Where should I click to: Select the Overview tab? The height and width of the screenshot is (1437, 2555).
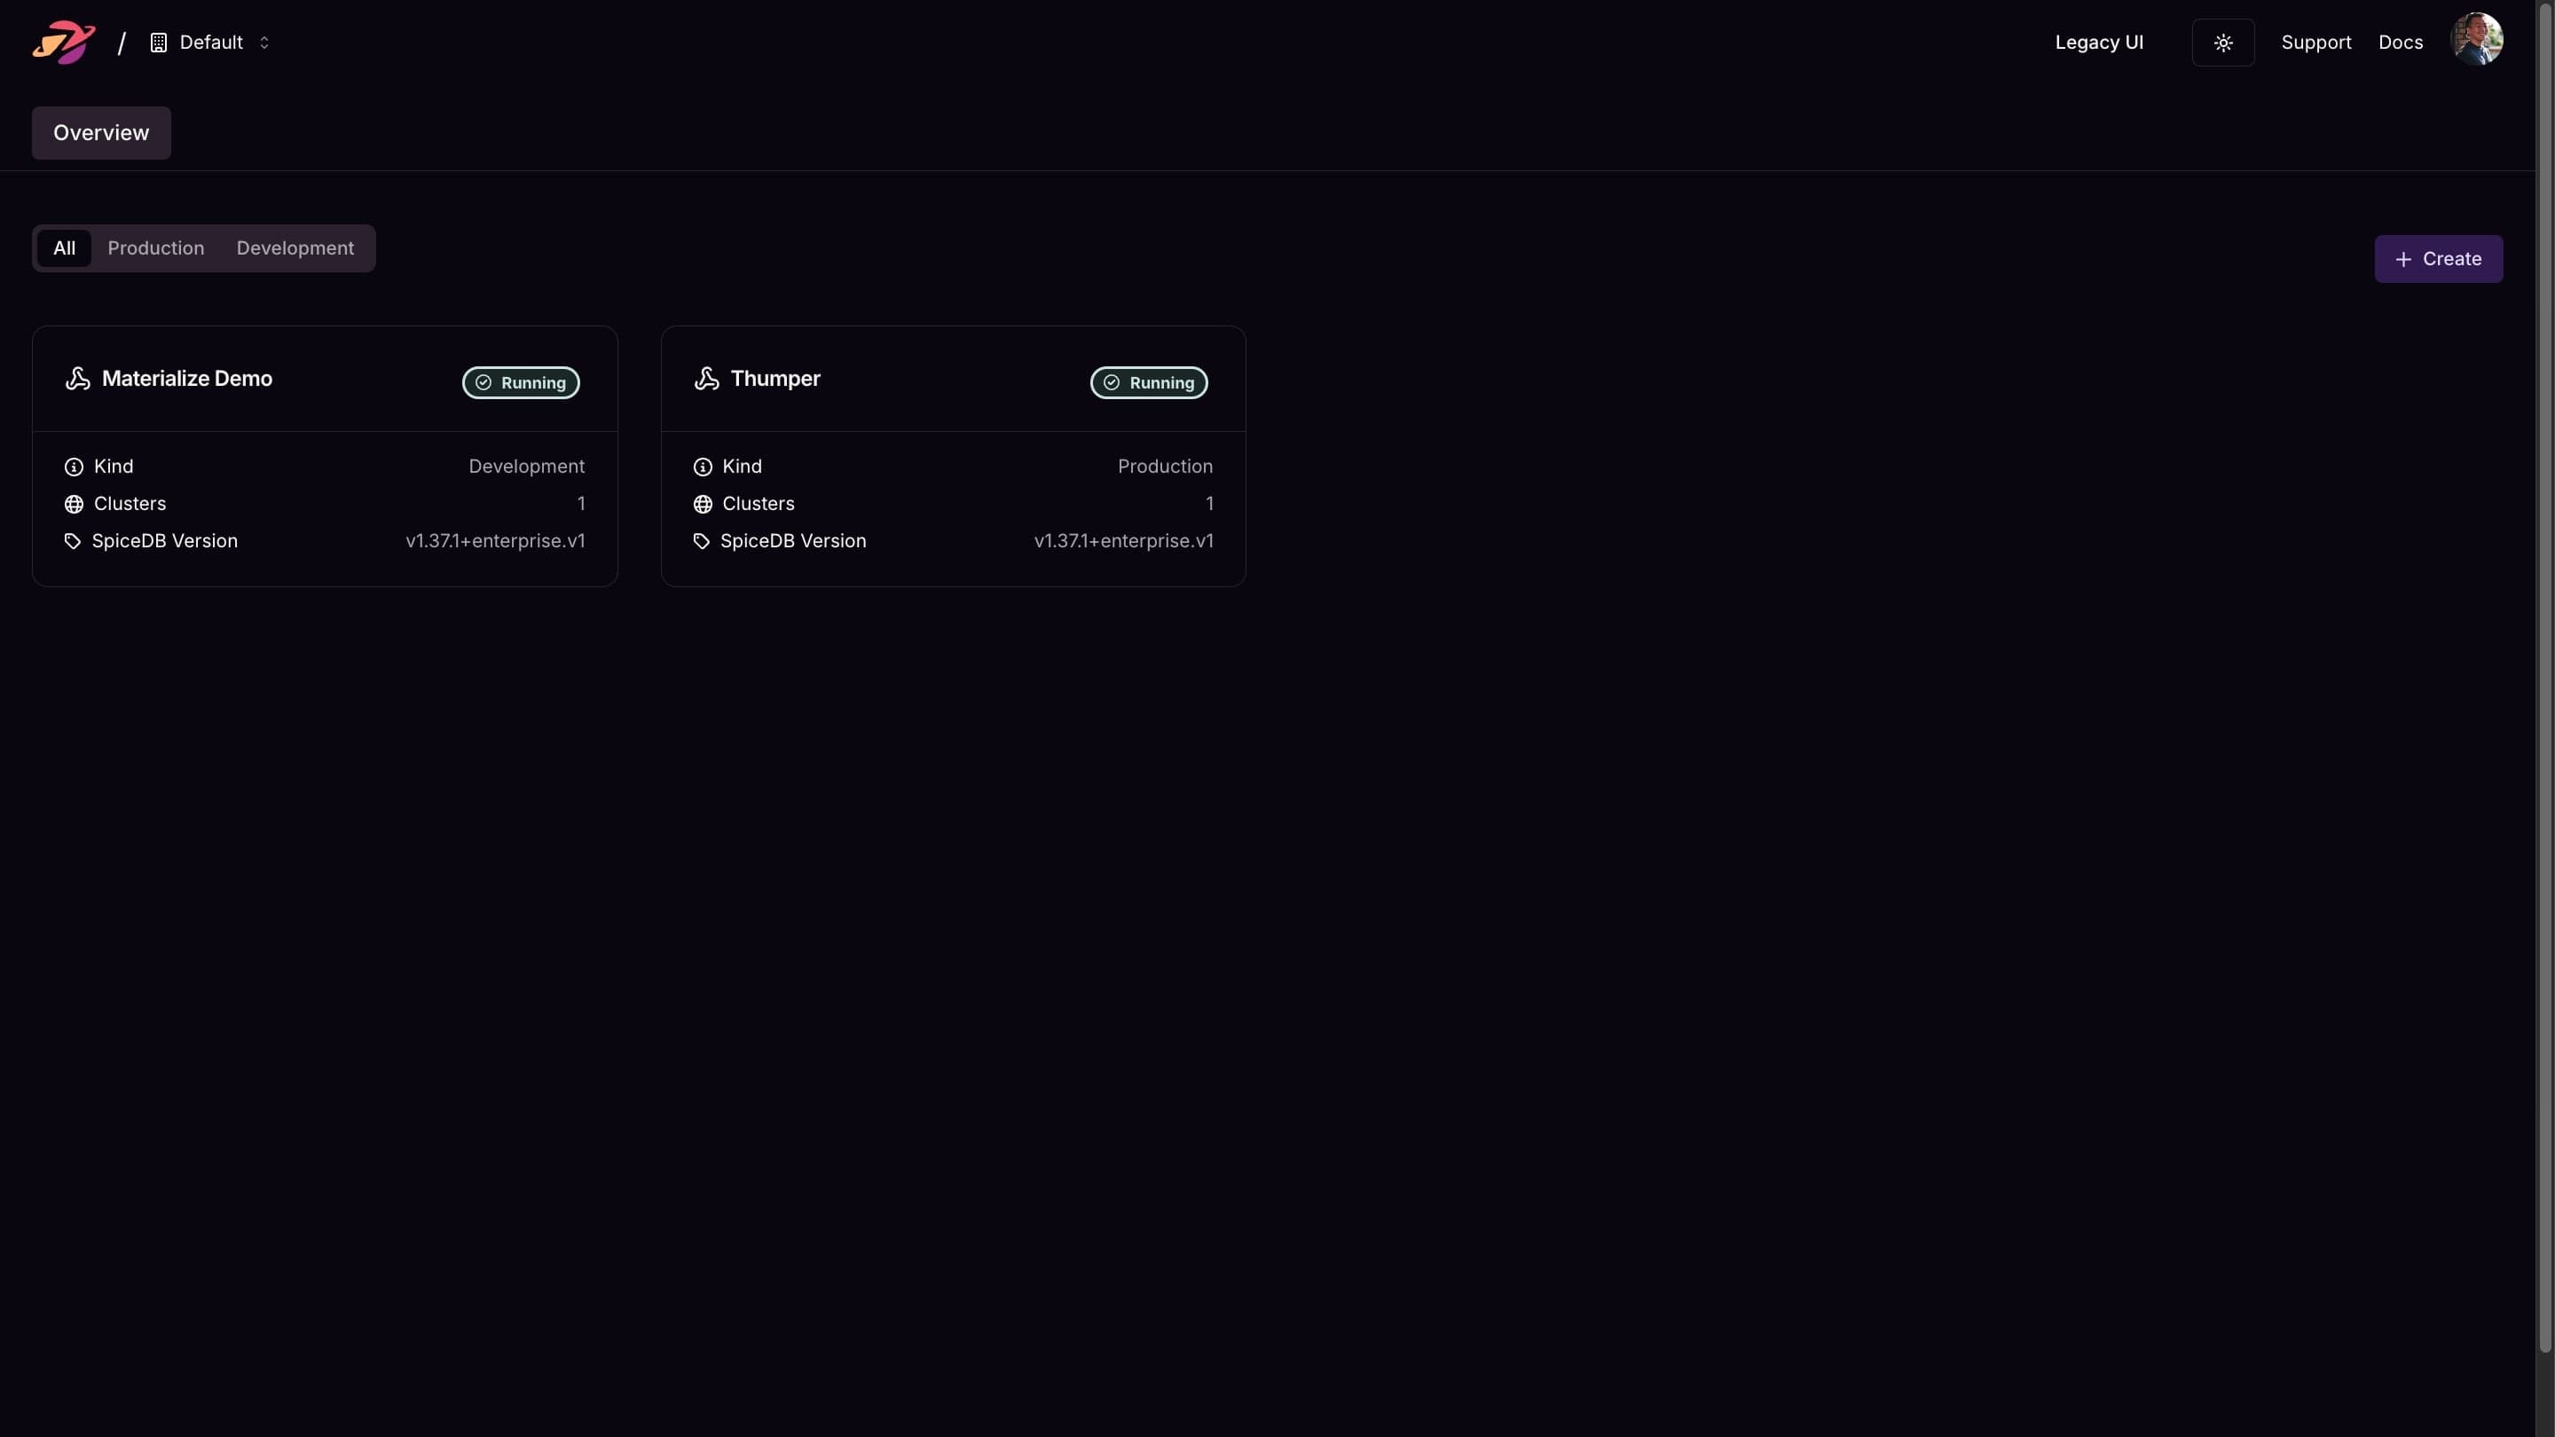[101, 133]
